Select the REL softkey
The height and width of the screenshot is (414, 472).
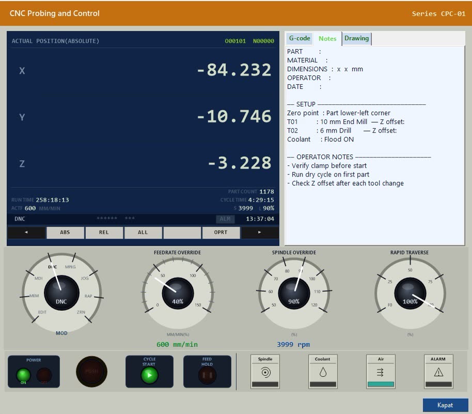[x=104, y=232]
